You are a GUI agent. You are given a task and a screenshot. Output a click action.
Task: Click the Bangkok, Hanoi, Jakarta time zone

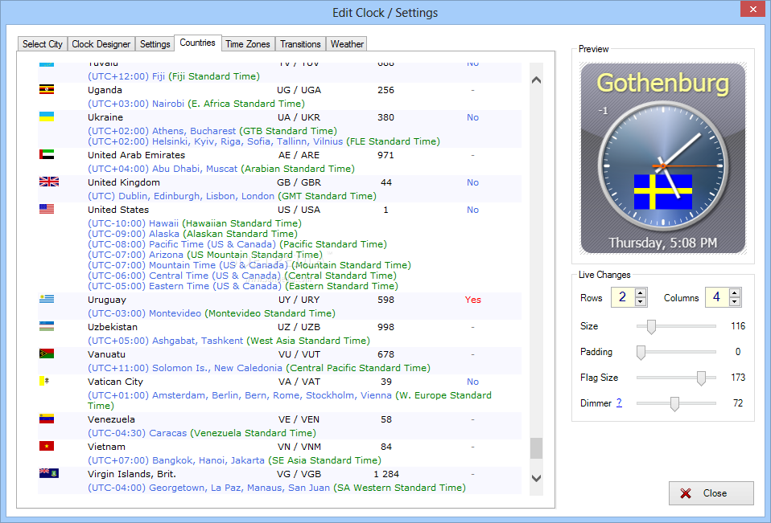pyautogui.click(x=234, y=460)
